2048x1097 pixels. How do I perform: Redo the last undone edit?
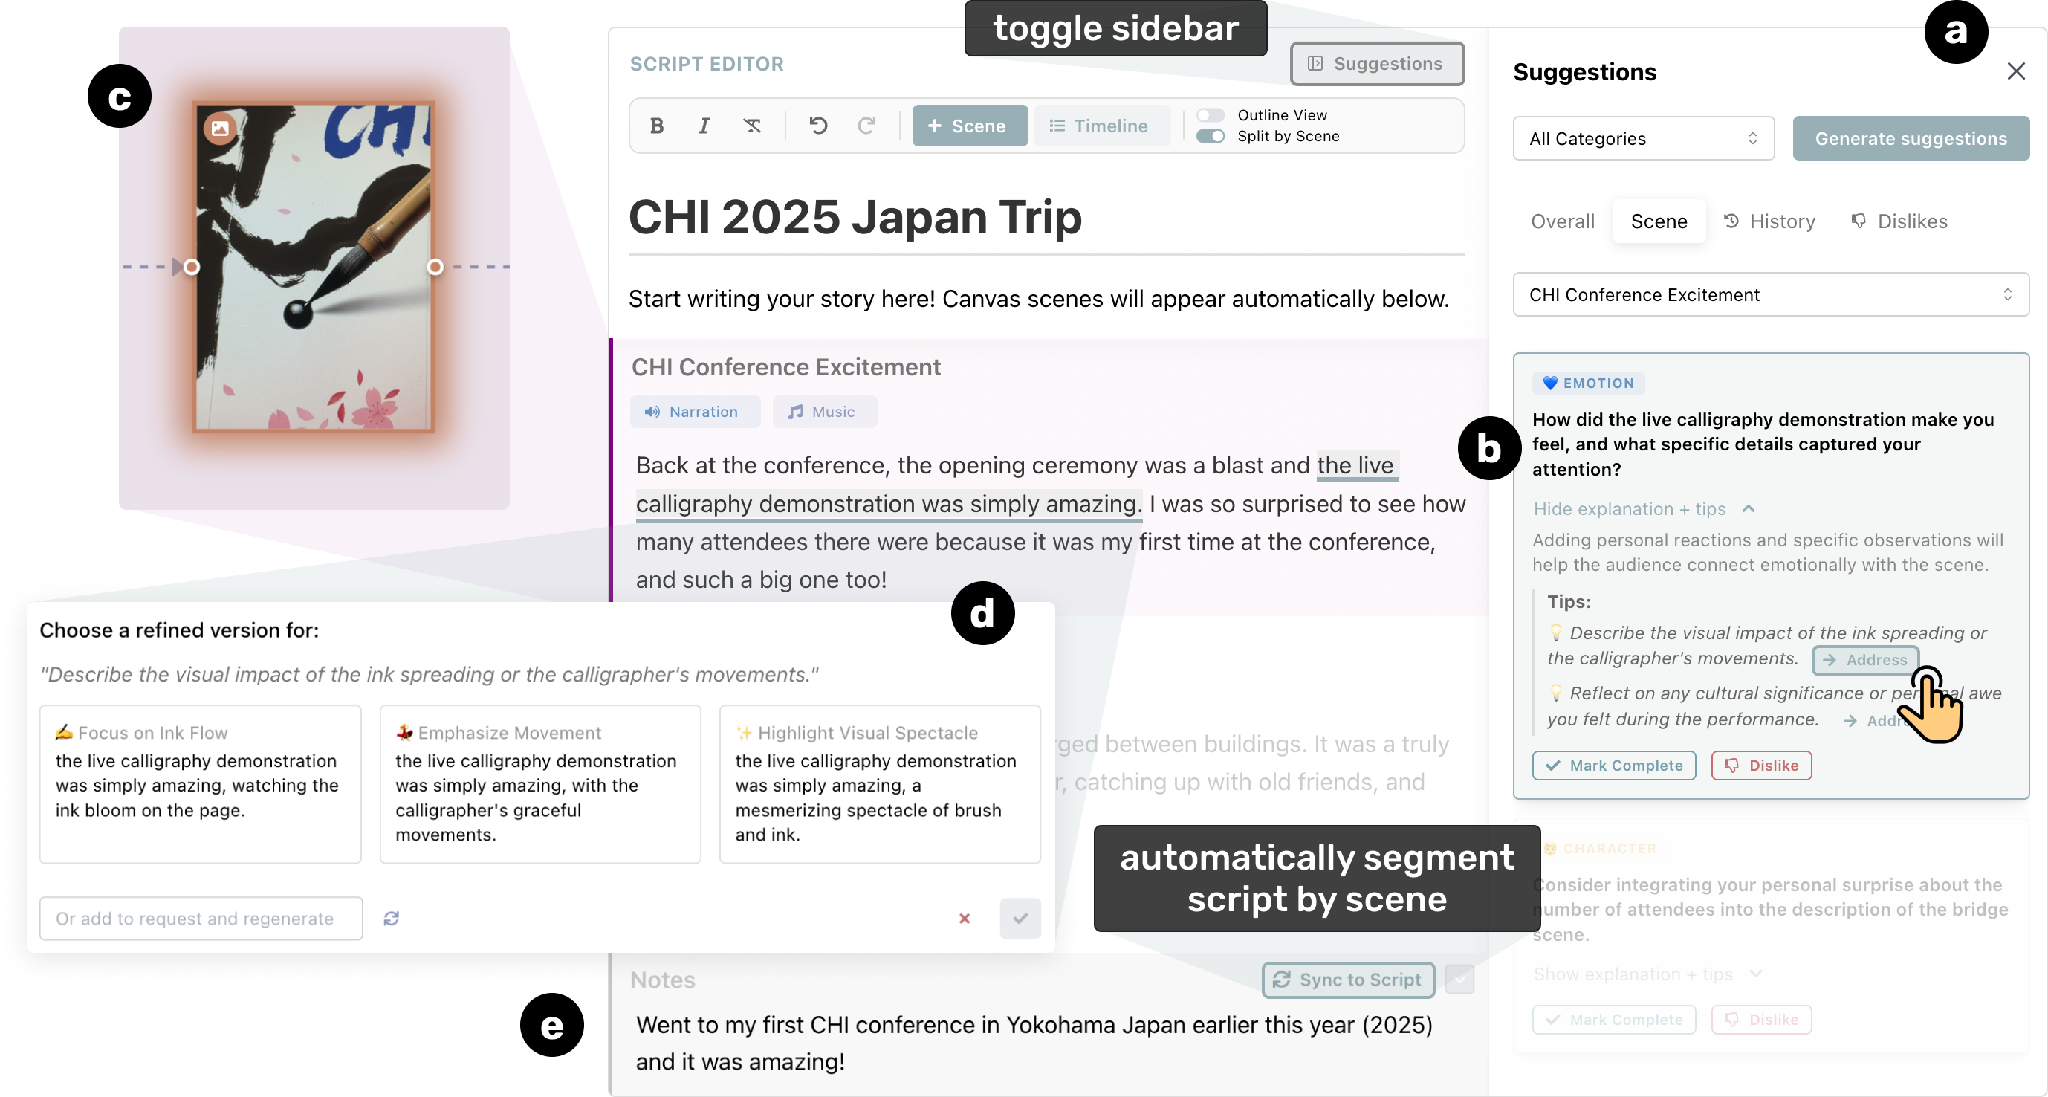(x=866, y=126)
